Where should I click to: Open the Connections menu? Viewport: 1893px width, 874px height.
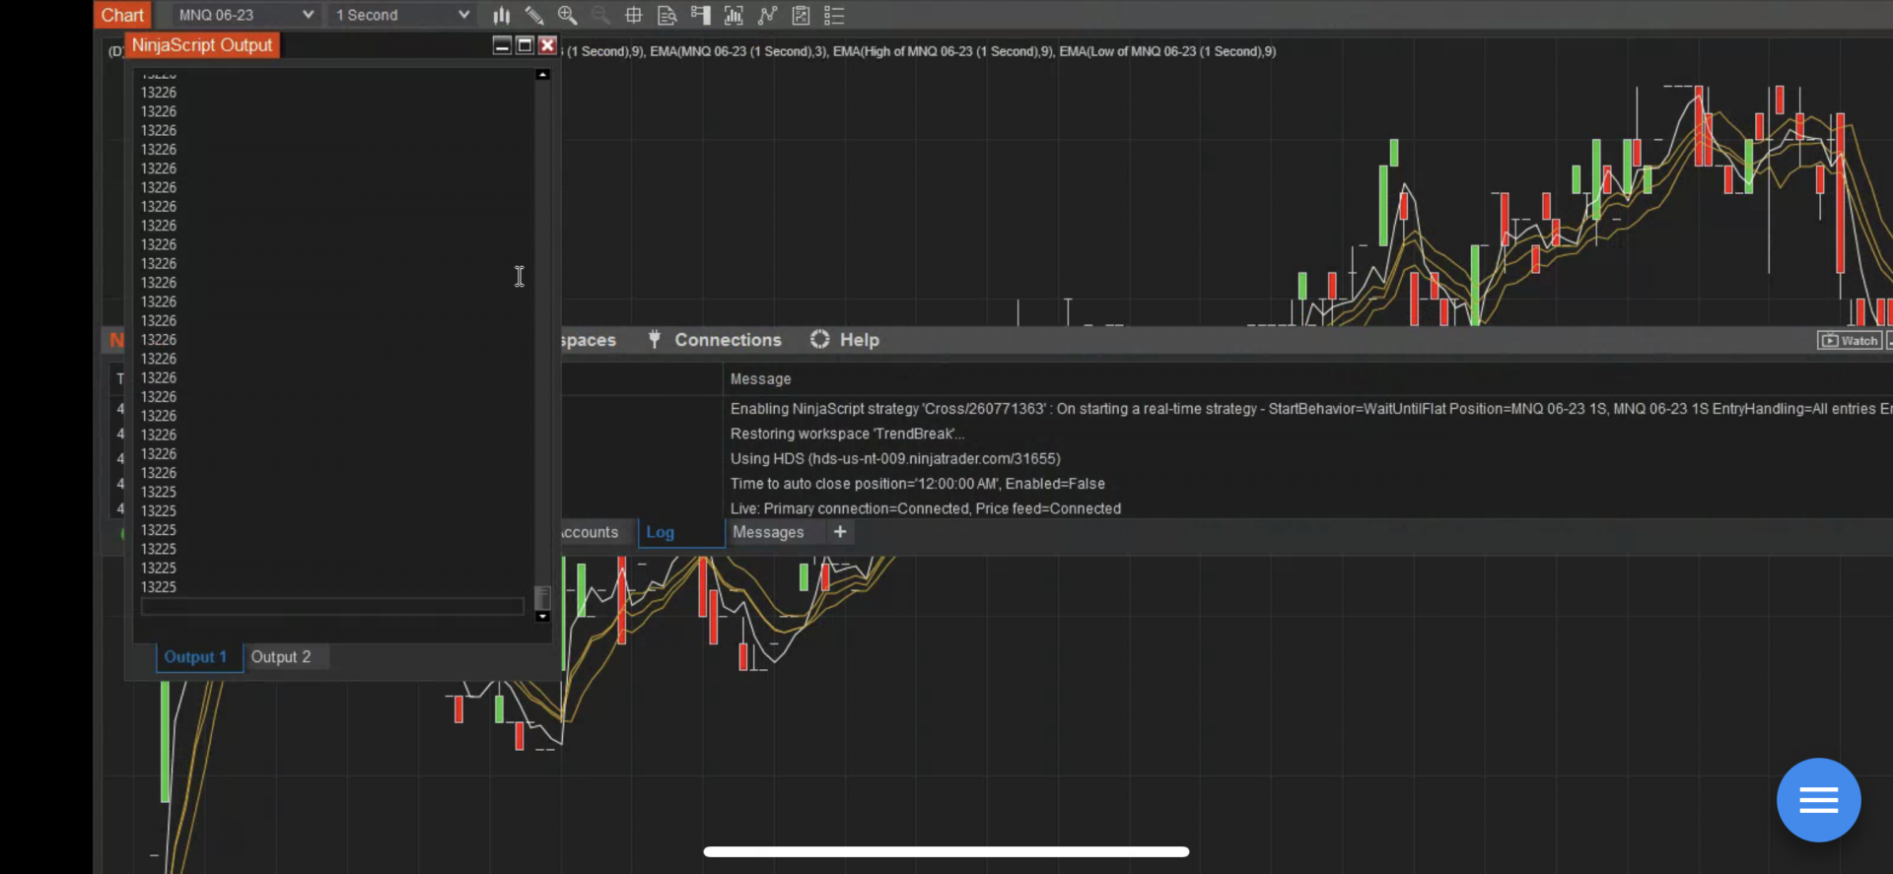(728, 340)
